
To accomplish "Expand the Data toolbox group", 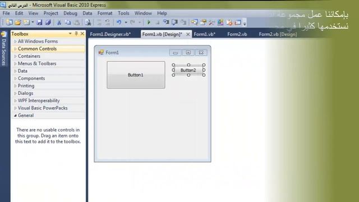I will click(48, 71).
